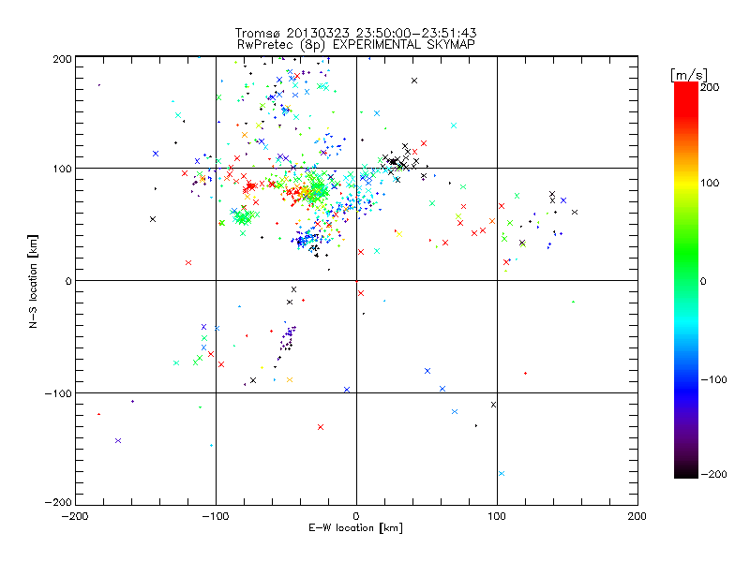The height and width of the screenshot is (562, 750).
Task: Click the colorbar tick label "200"
Action: 710,87
